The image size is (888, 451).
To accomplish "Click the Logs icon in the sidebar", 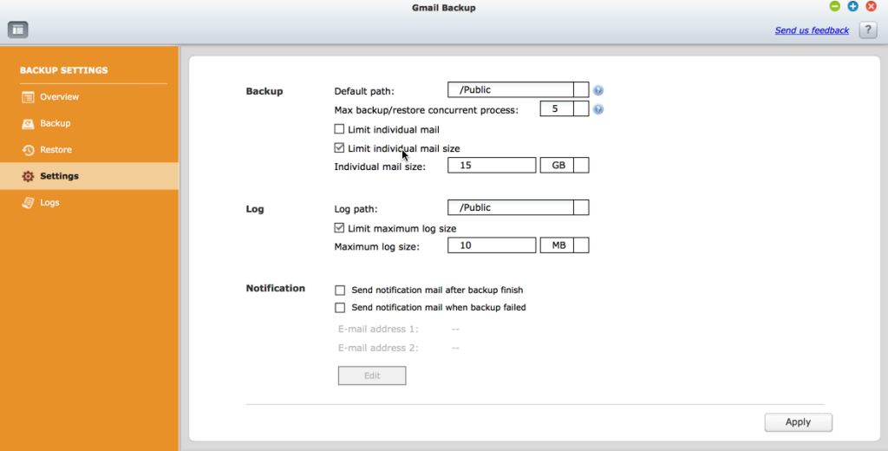I will pos(28,203).
